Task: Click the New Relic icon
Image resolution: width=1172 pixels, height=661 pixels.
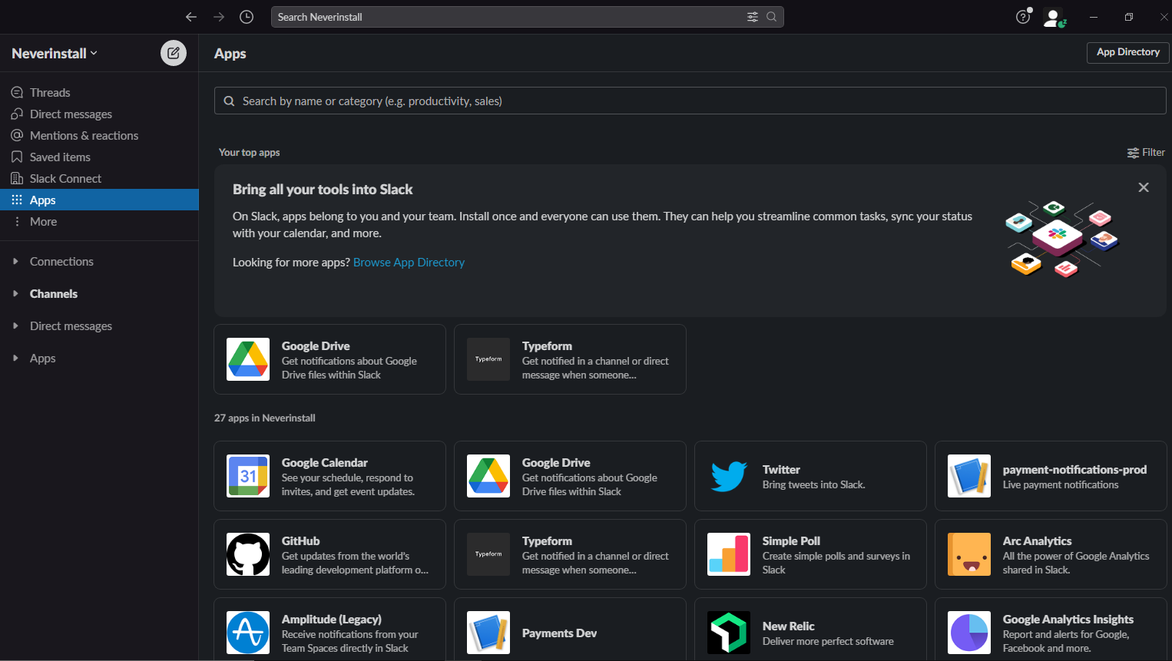Action: coord(729,633)
